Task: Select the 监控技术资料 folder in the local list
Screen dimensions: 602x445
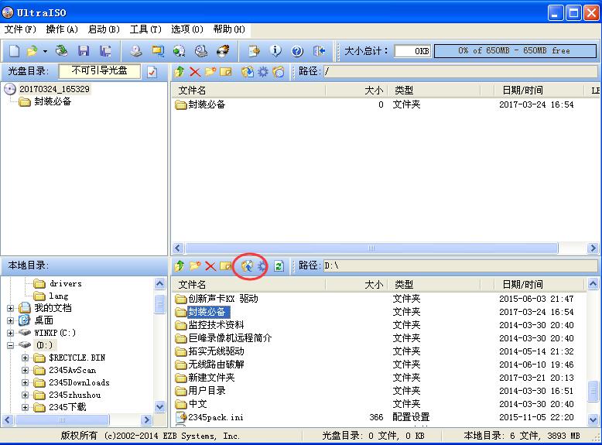Action: pyautogui.click(x=216, y=325)
